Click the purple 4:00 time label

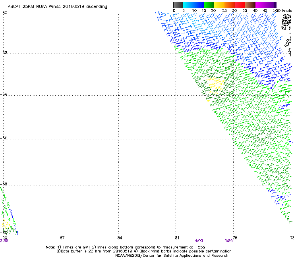point(199,241)
